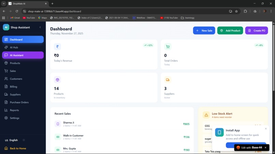The width and height of the screenshot is (275, 154).
Task: Open Settings in the sidebar
Action: pyautogui.click(x=23, y=118)
